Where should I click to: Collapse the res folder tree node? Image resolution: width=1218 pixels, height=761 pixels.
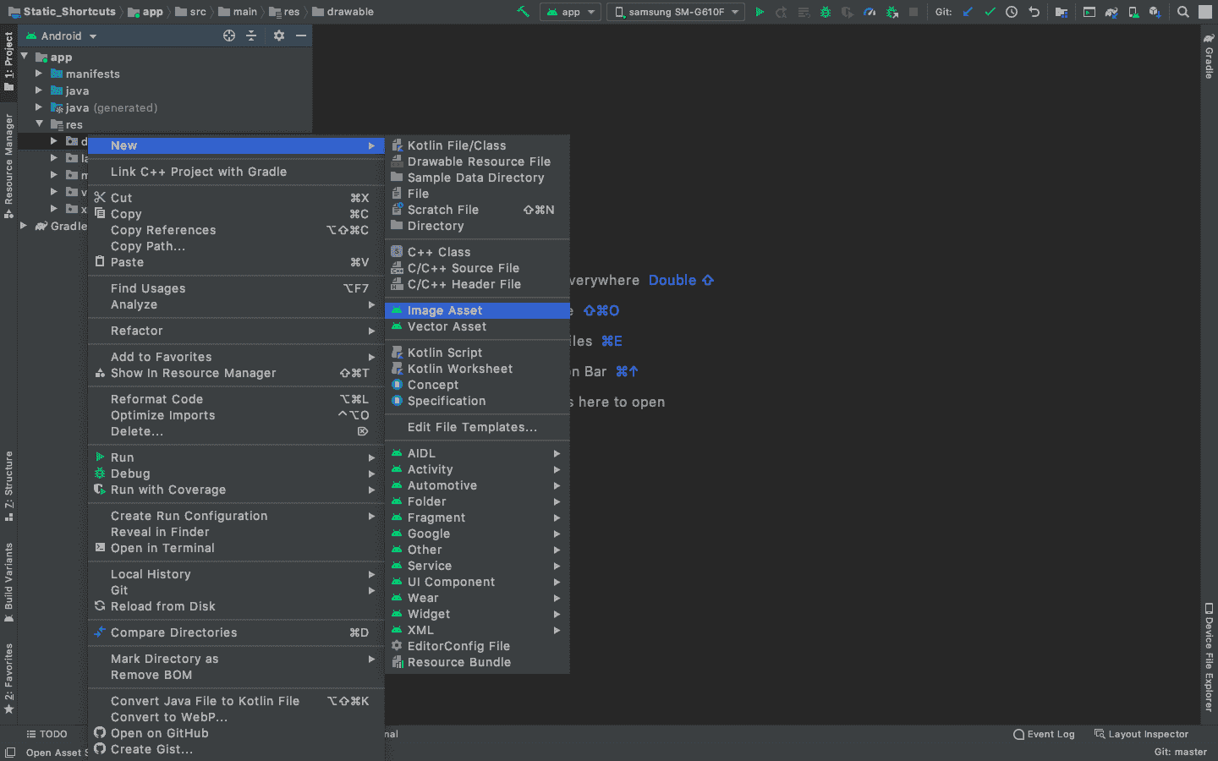tap(39, 124)
